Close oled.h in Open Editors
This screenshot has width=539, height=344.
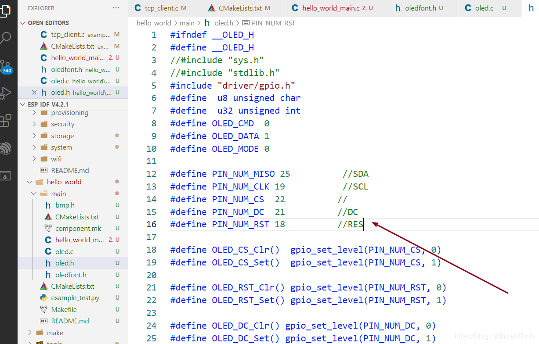(x=34, y=93)
